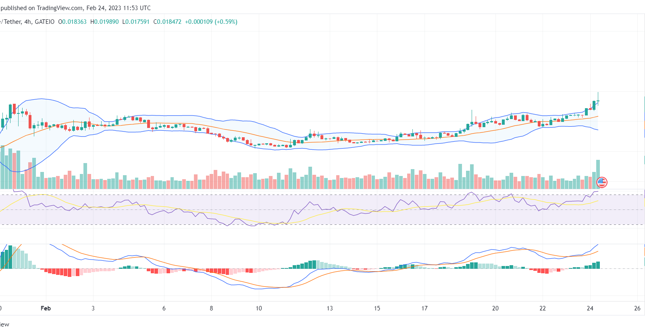This screenshot has width=645, height=333.
Task: Click the '10' date label on time axis
Action: pos(259,308)
